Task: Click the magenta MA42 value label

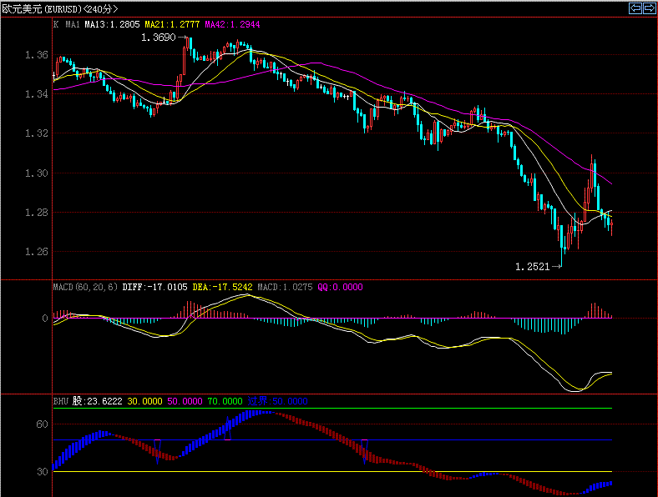Action: (x=232, y=25)
